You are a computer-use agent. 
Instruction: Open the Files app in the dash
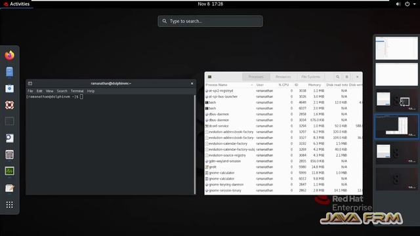9,72
